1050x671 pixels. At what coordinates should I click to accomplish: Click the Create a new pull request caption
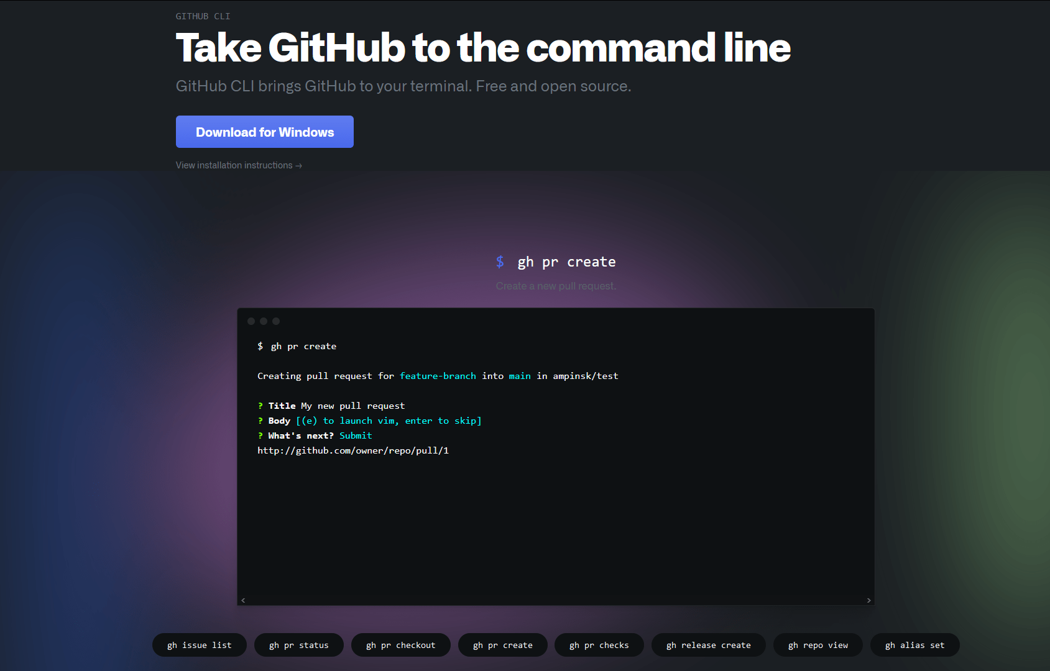556,286
